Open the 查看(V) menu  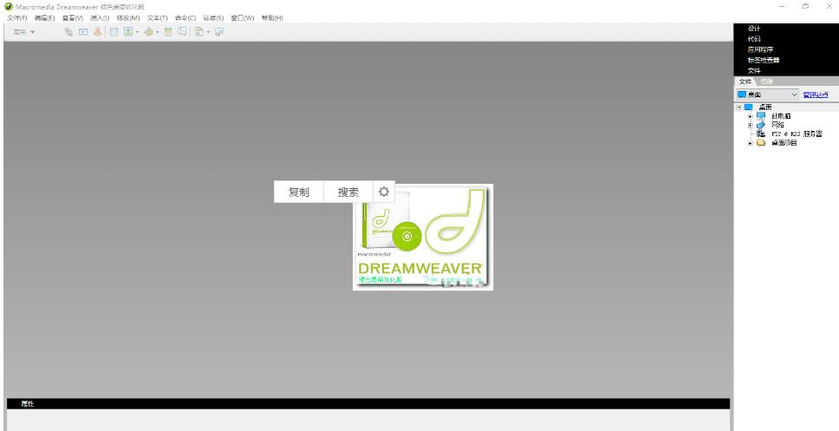[x=73, y=17]
